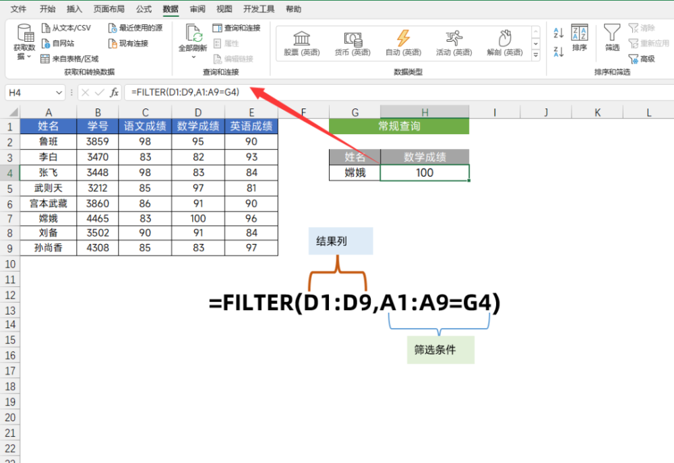Import data 自网站

click(57, 43)
